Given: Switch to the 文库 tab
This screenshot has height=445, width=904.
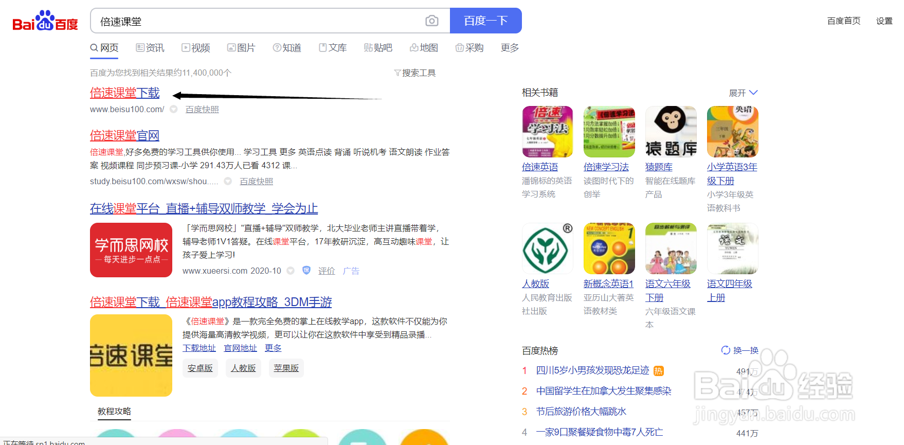Looking at the screenshot, I should [333, 48].
